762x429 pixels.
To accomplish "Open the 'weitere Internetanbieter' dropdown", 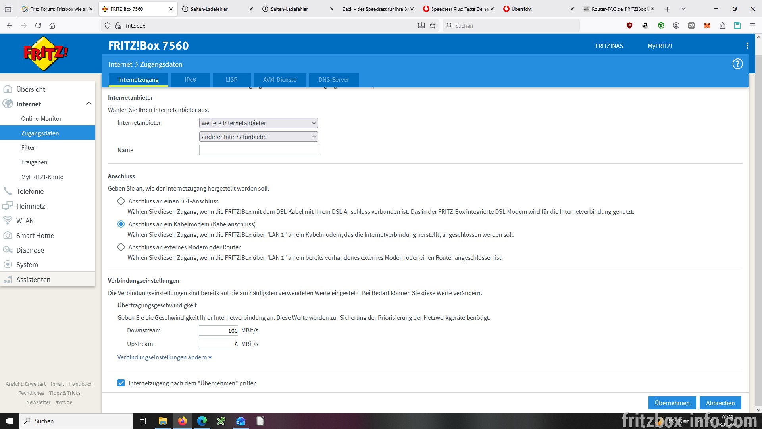I will point(258,123).
